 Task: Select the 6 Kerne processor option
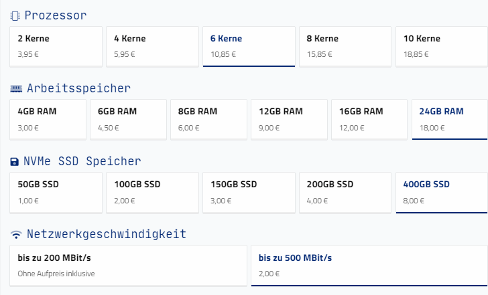click(x=249, y=47)
